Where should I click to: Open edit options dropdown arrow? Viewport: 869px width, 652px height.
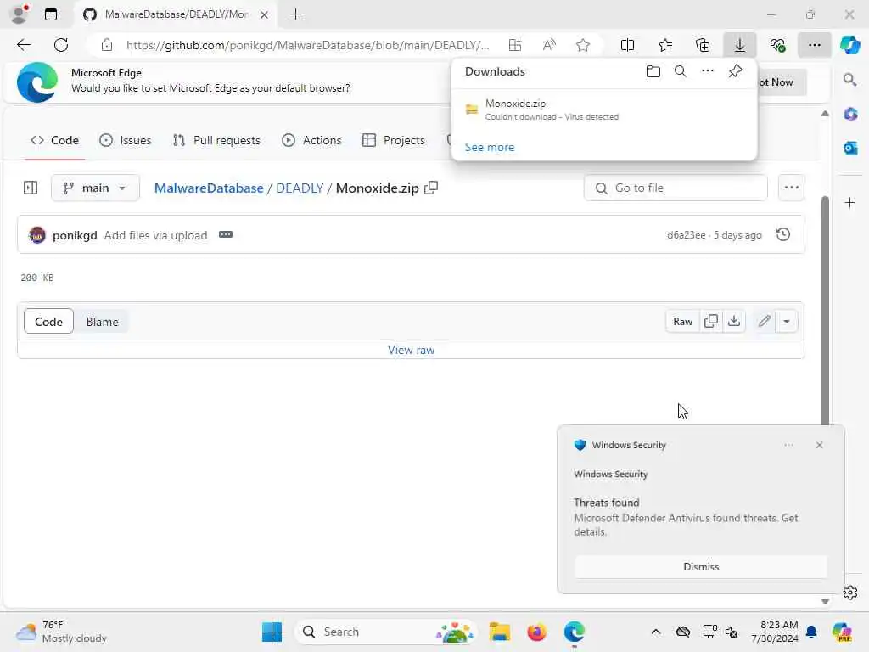[x=787, y=321]
